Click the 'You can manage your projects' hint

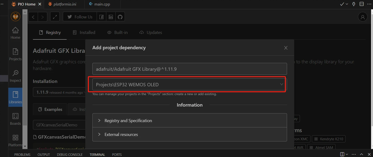[x=154, y=94]
